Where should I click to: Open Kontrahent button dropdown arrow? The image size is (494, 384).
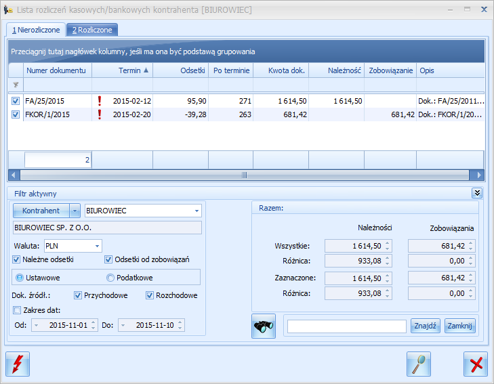[75, 211]
